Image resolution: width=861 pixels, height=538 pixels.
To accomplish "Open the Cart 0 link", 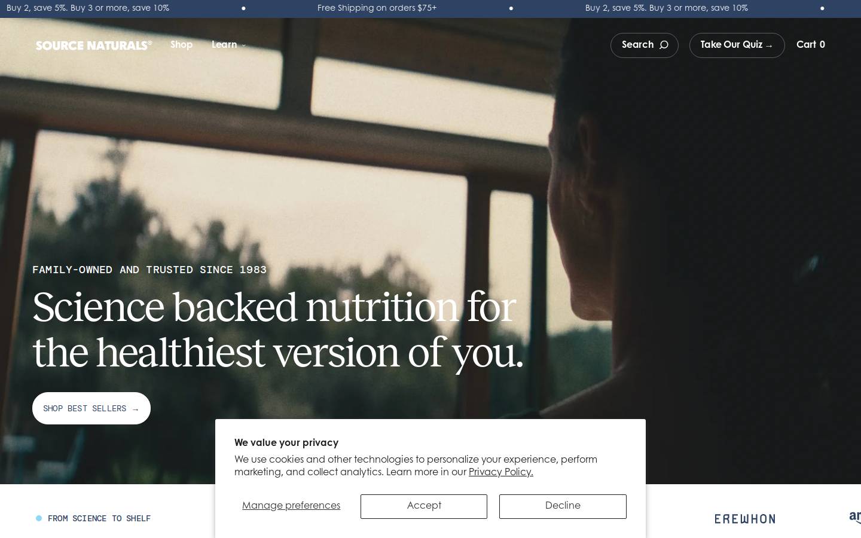I will tap(811, 45).
